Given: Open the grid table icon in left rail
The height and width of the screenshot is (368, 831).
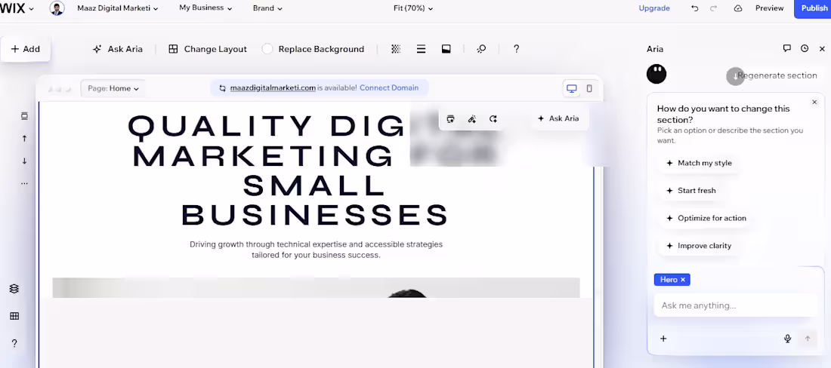Looking at the screenshot, I should pos(14,316).
